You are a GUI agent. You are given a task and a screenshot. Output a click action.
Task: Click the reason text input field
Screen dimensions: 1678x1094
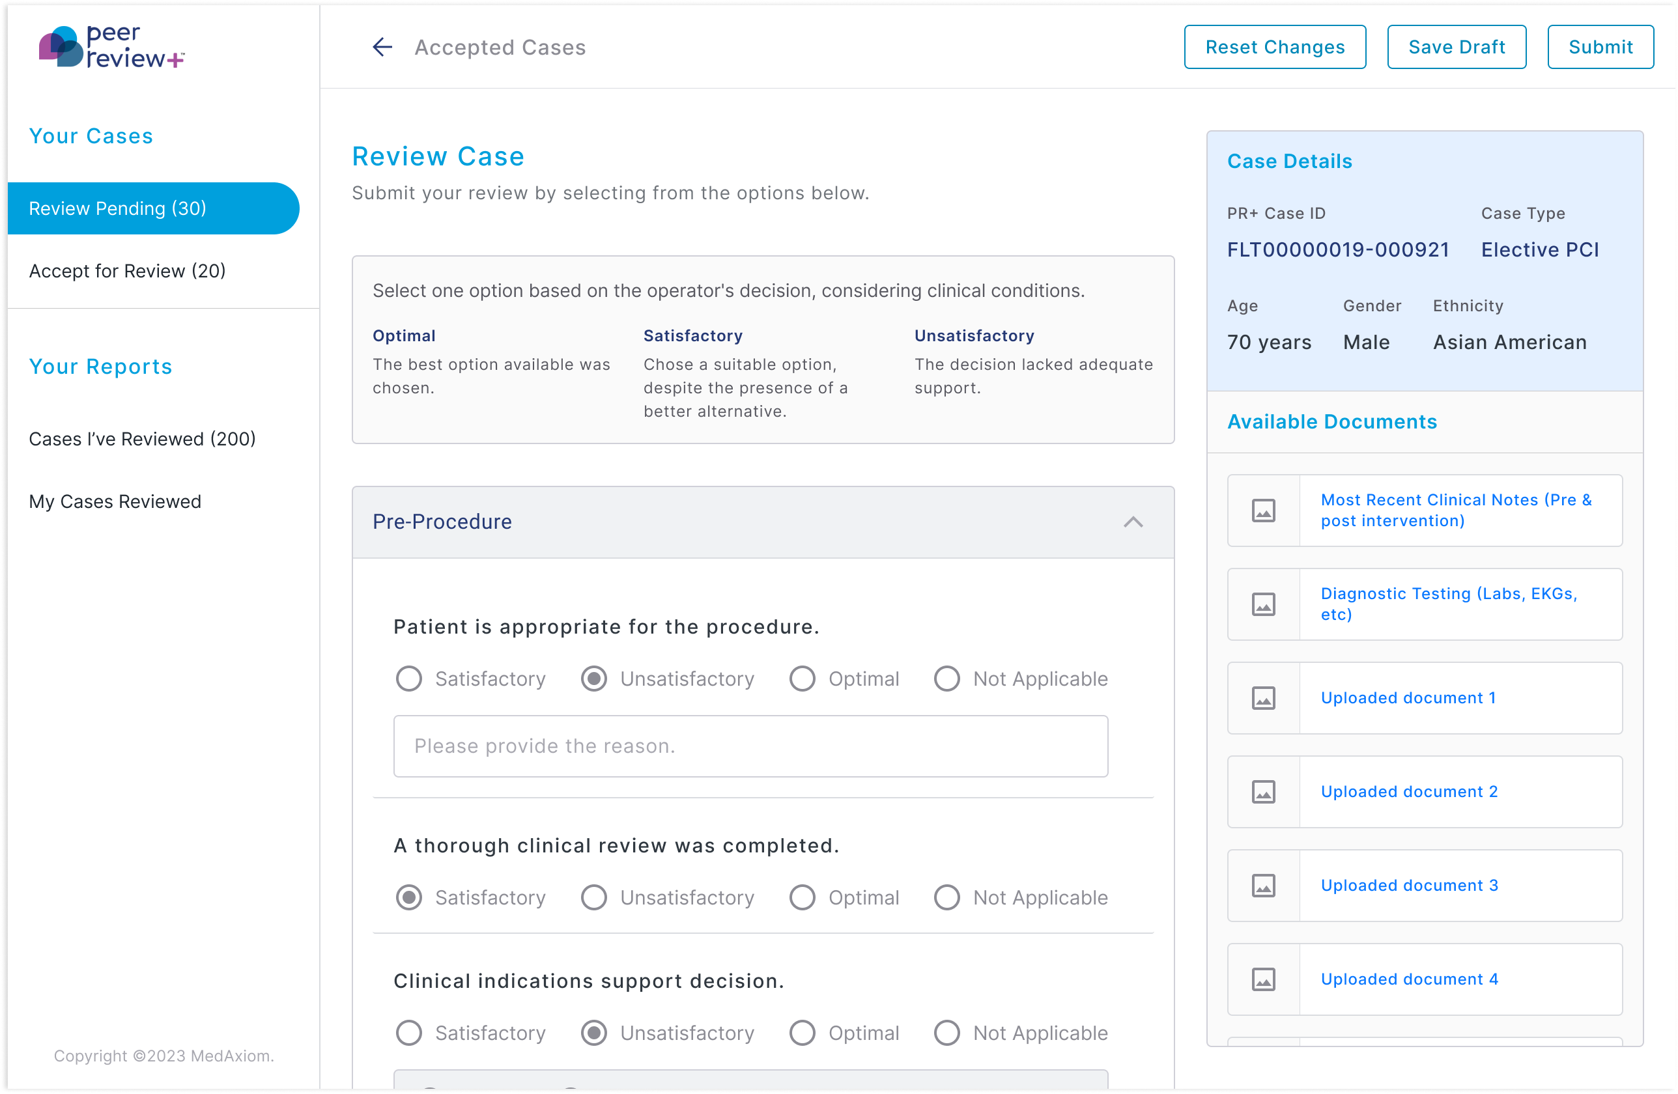click(x=750, y=746)
